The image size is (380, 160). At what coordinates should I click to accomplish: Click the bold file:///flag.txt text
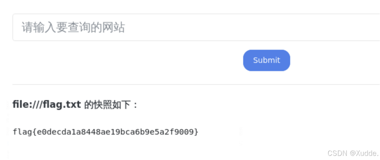47,105
